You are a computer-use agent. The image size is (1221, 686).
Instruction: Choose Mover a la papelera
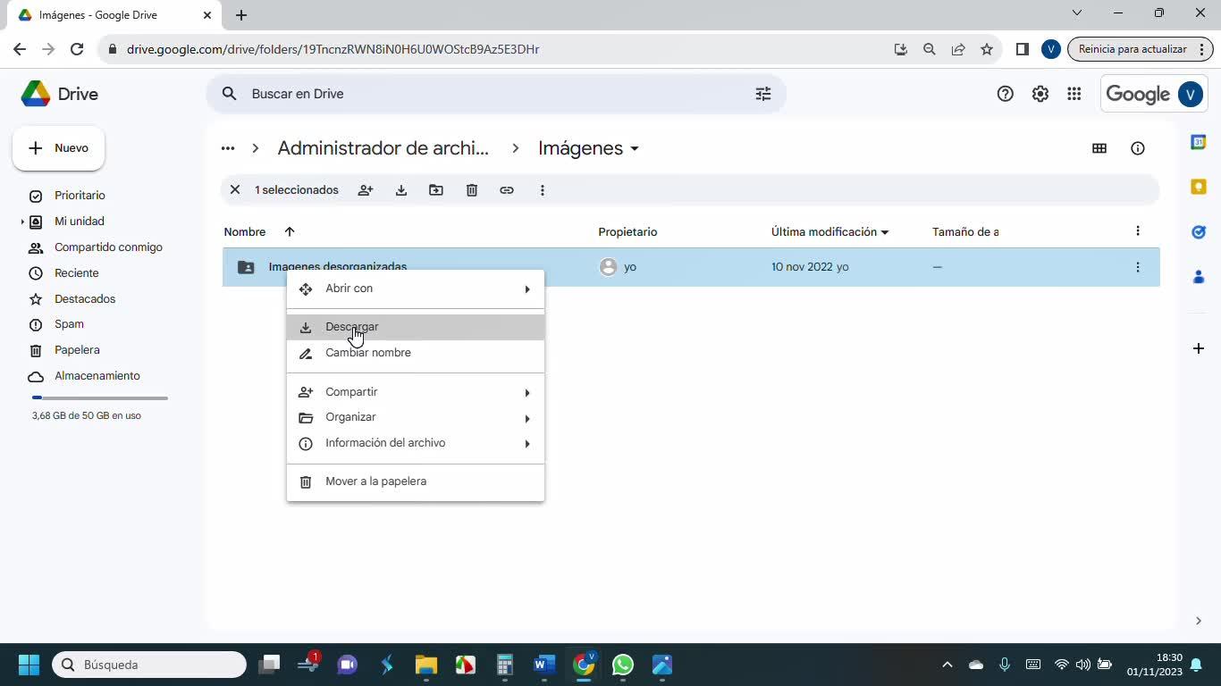[x=416, y=481]
